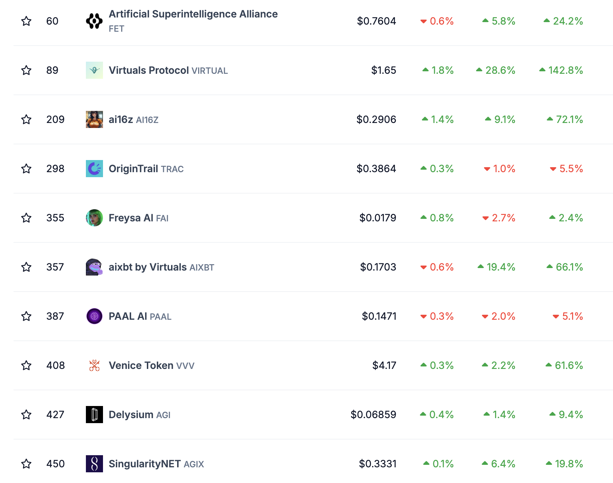
Task: Click the aixbt by Virtuals logo
Action: point(94,267)
